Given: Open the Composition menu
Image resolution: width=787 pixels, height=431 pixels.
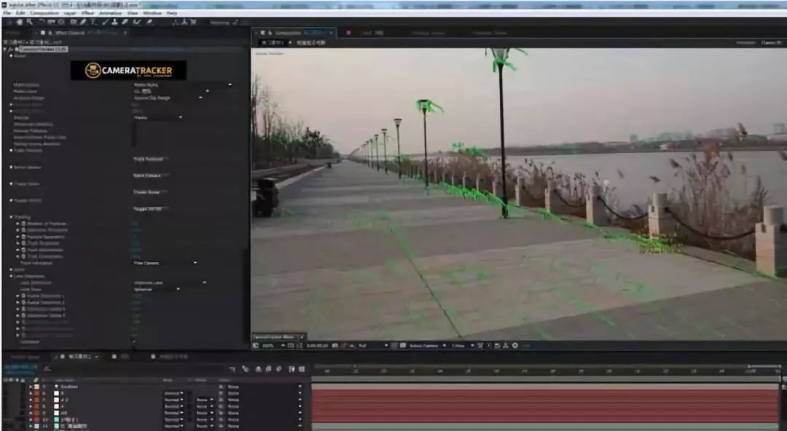Looking at the screenshot, I should tap(44, 13).
